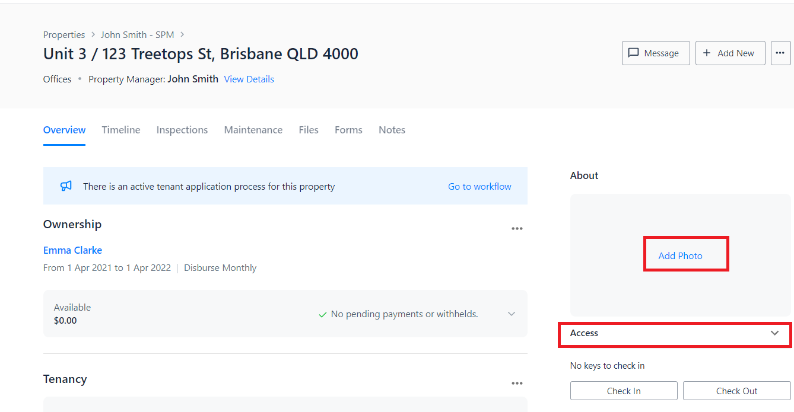
Task: Navigate to Properties in the breadcrumb
Action: coord(64,35)
